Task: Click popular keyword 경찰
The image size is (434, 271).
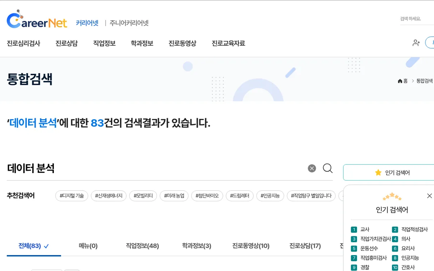Action: pos(365,267)
